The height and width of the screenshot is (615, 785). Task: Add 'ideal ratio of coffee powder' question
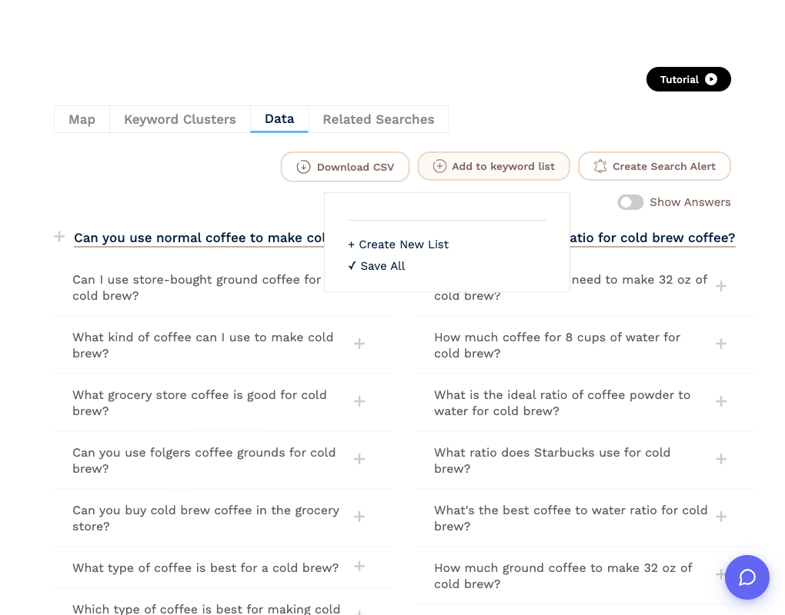click(x=721, y=401)
